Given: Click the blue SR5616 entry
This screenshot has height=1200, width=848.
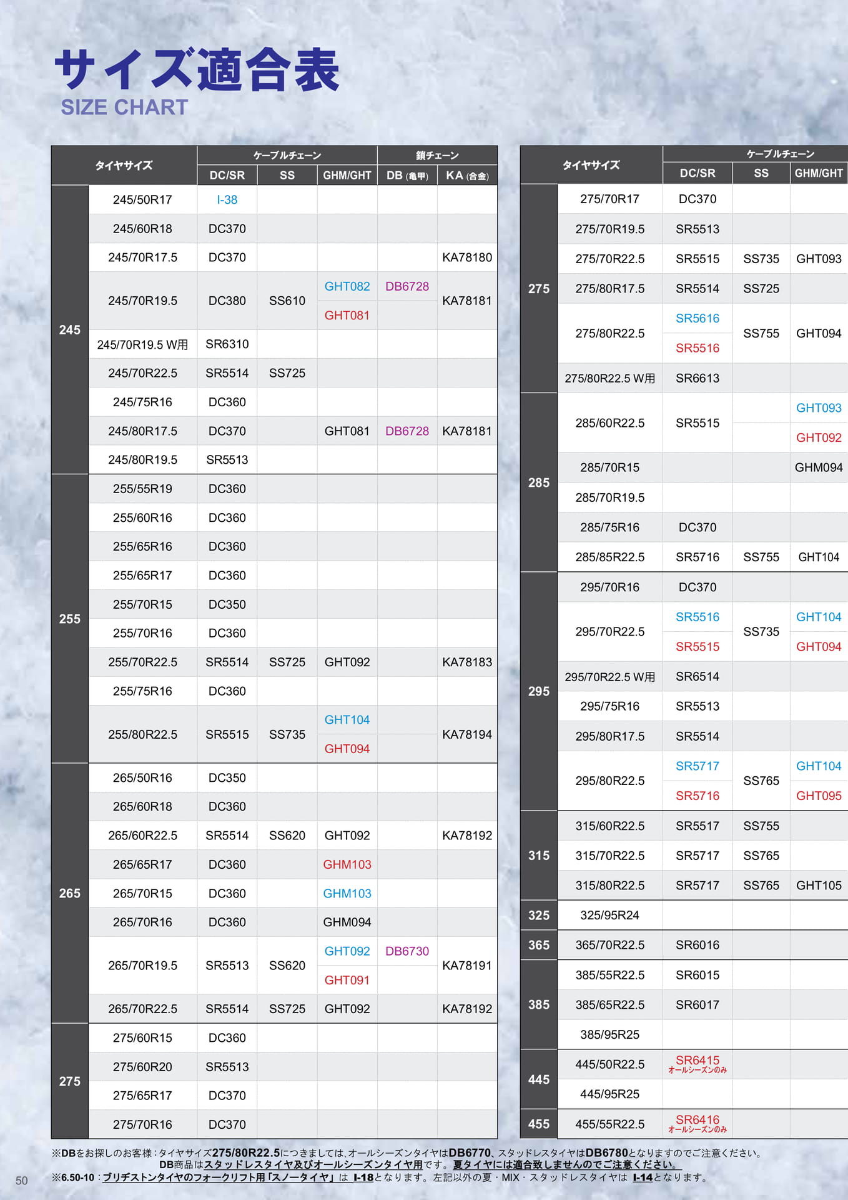Looking at the screenshot, I should (698, 319).
